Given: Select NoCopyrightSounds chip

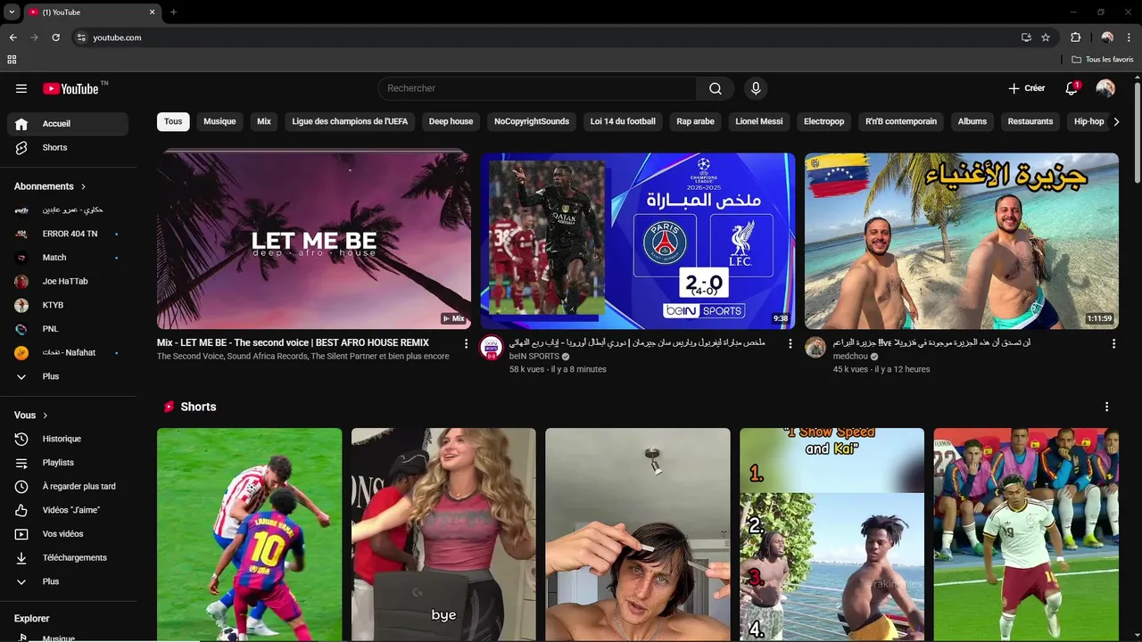Looking at the screenshot, I should (x=532, y=121).
